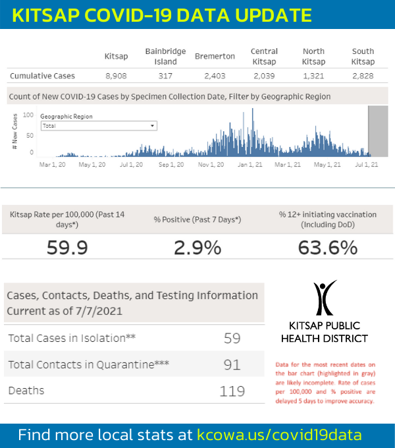The image size is (395, 448).
Task: Click the dropdown arrow beside Total
Action: (152, 125)
